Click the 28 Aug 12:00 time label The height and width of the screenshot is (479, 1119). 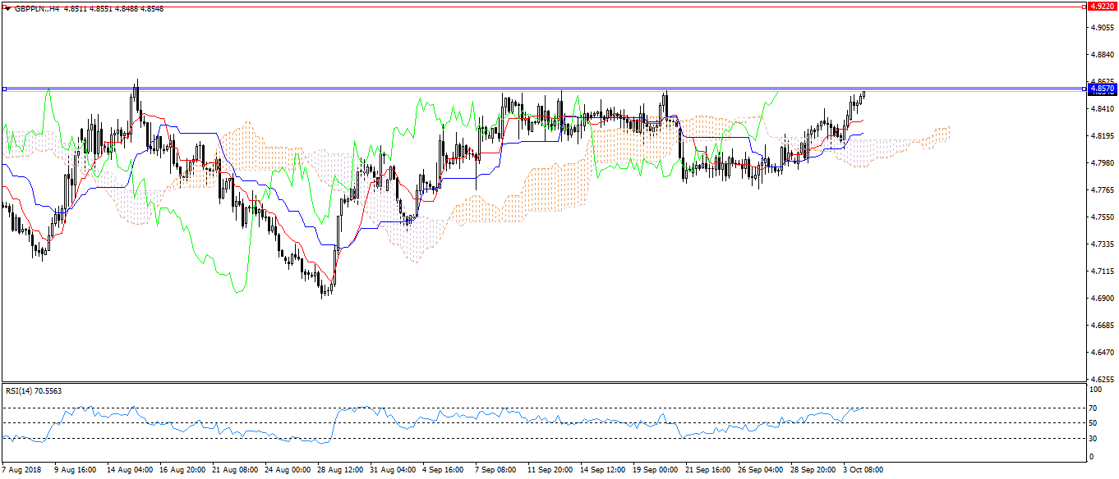tap(340, 470)
